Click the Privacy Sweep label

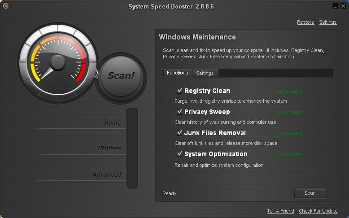(207, 112)
